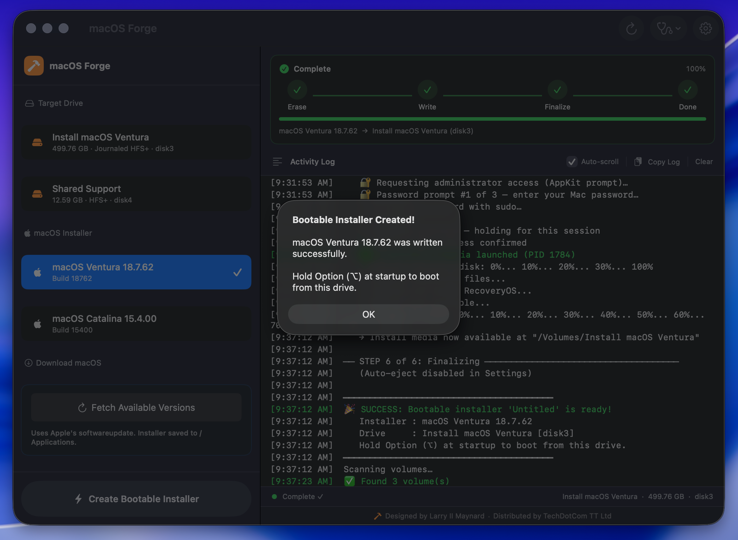
Task: Click 'Designed by Larry II Maynard' credit text
Action: pyautogui.click(x=435, y=516)
